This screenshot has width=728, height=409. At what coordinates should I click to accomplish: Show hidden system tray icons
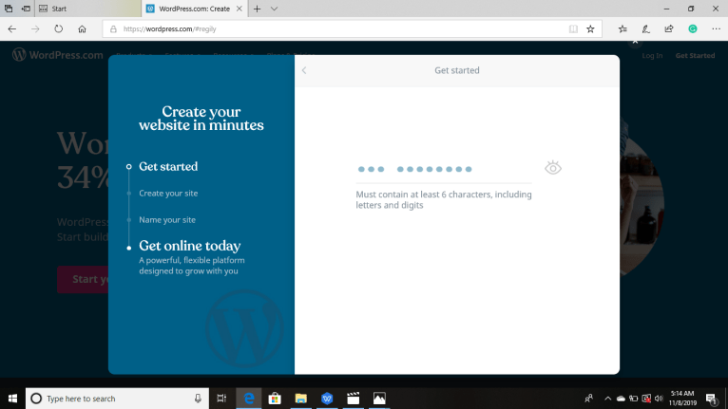coord(606,399)
